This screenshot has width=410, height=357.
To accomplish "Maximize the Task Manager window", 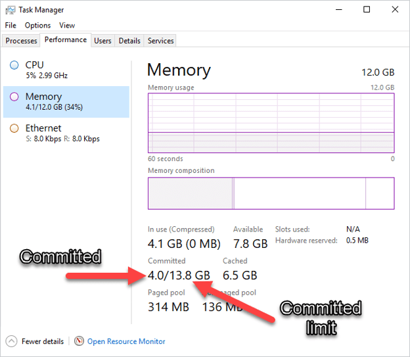I will [x=367, y=10].
